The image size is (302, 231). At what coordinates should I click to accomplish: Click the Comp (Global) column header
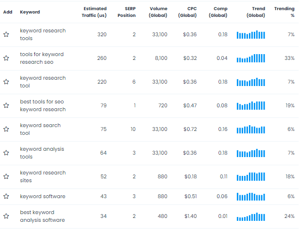pos(218,12)
